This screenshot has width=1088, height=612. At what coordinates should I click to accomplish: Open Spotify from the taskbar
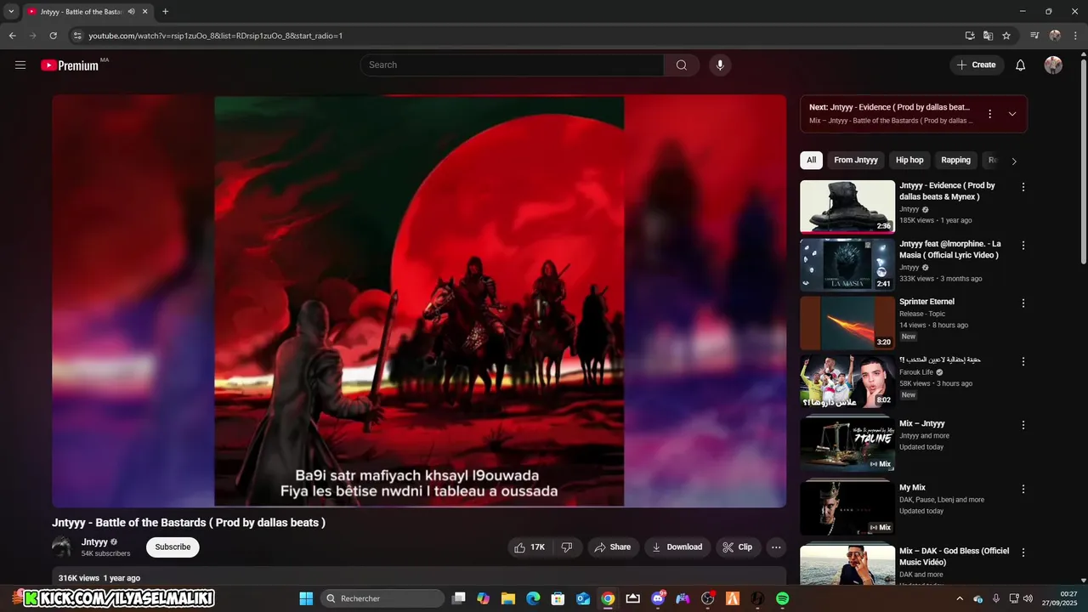tap(783, 598)
